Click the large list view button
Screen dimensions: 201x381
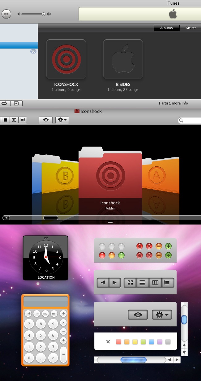(143, 282)
